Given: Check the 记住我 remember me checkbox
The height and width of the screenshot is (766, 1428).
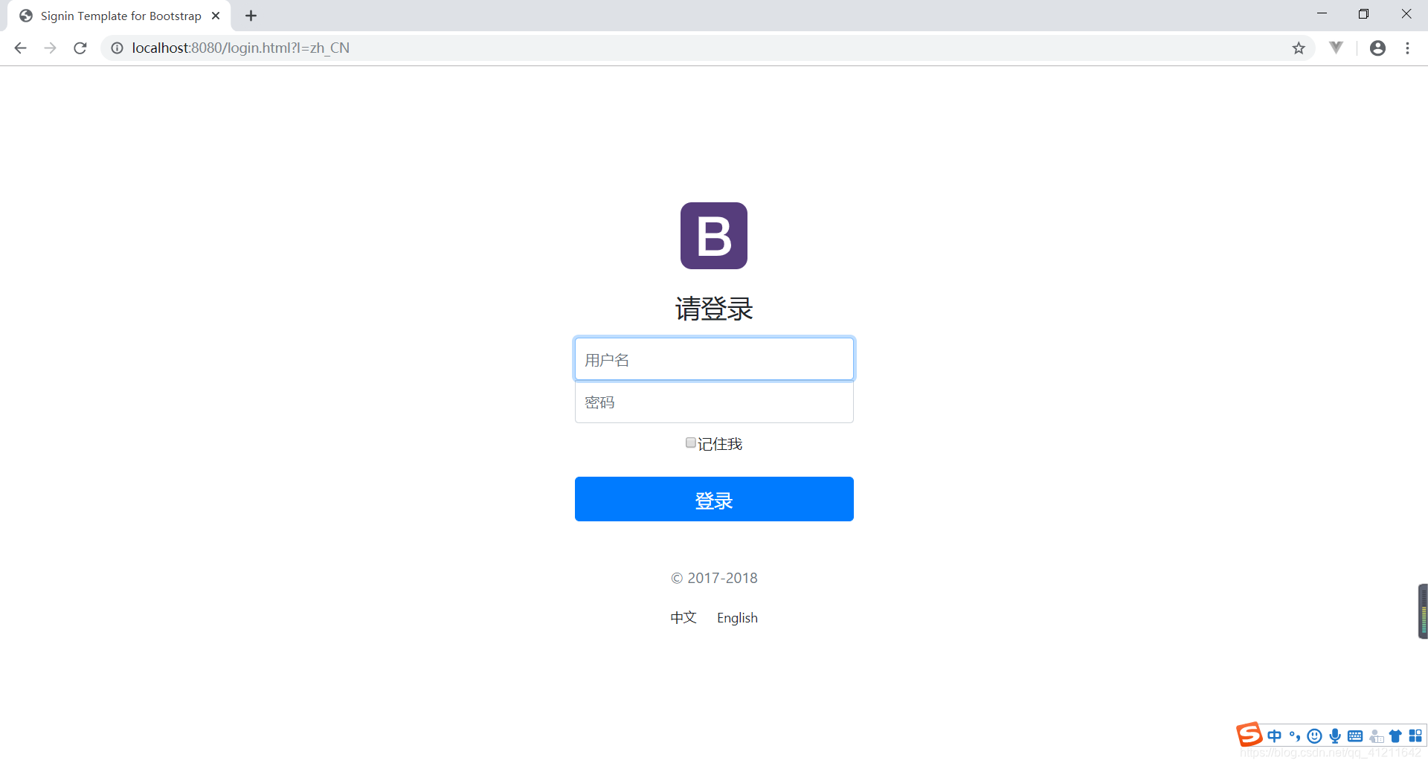Looking at the screenshot, I should 691,442.
